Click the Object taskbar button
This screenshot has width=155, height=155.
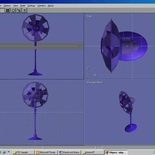point(116,152)
